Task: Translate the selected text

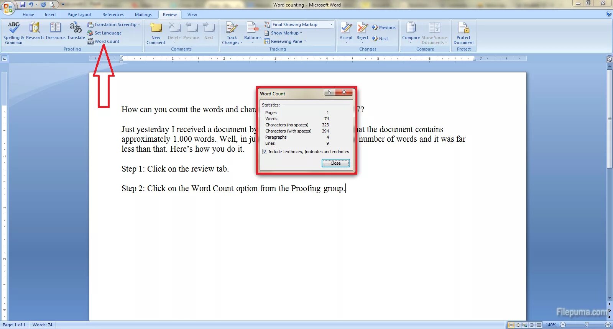Action: pos(76,31)
